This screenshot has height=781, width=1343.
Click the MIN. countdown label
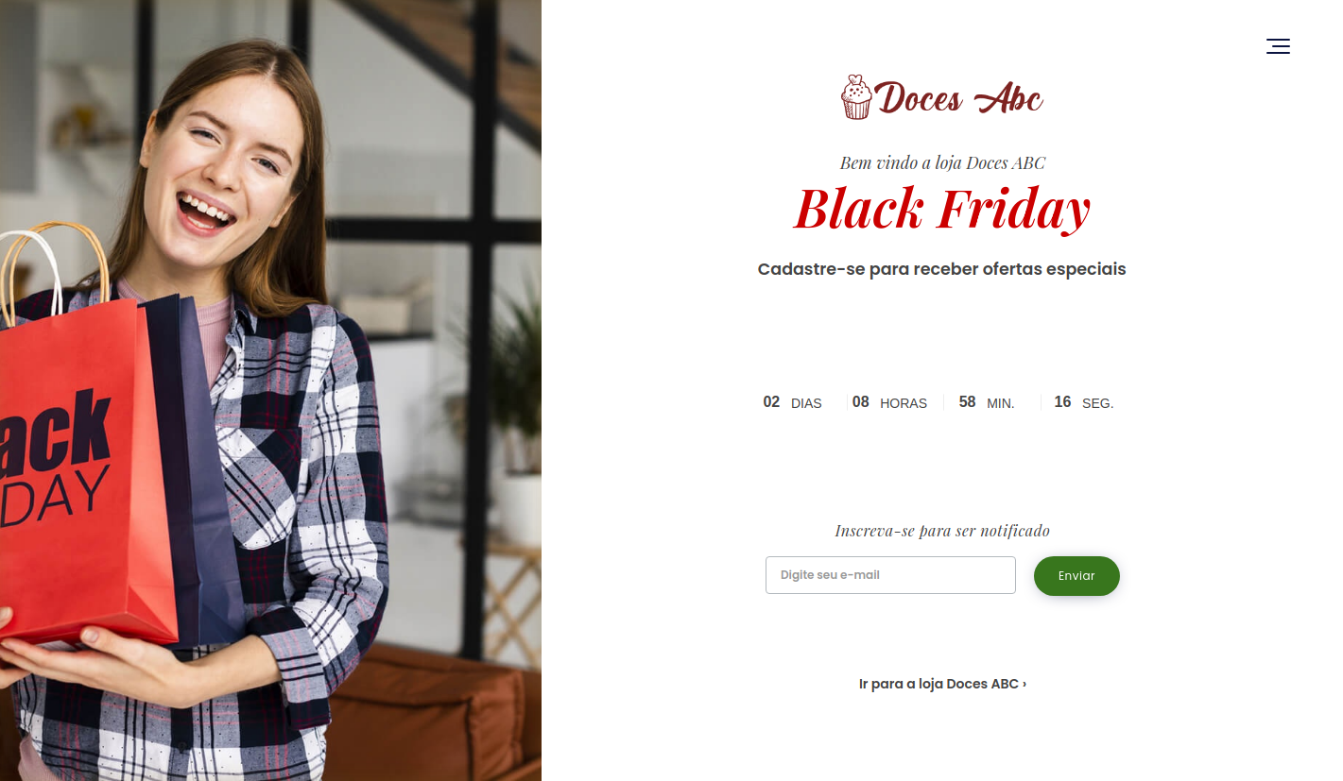tap(1001, 403)
